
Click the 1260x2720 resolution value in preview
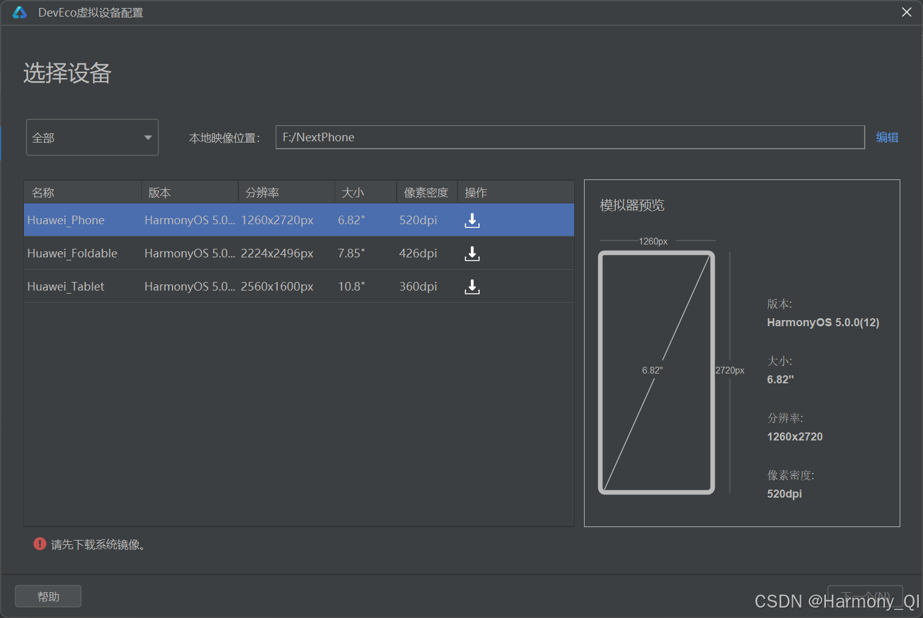[x=795, y=437]
